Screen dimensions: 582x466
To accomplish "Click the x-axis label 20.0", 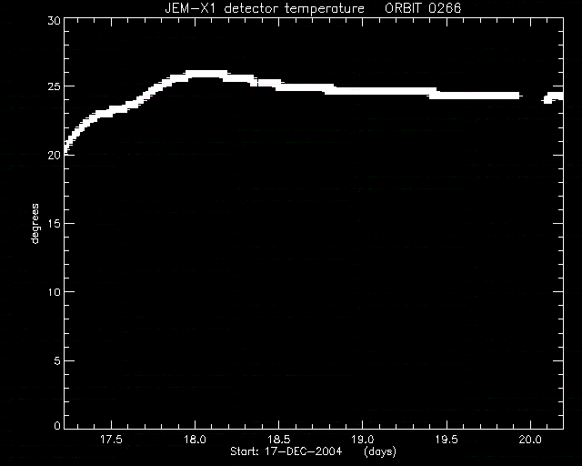I will (x=530, y=440).
